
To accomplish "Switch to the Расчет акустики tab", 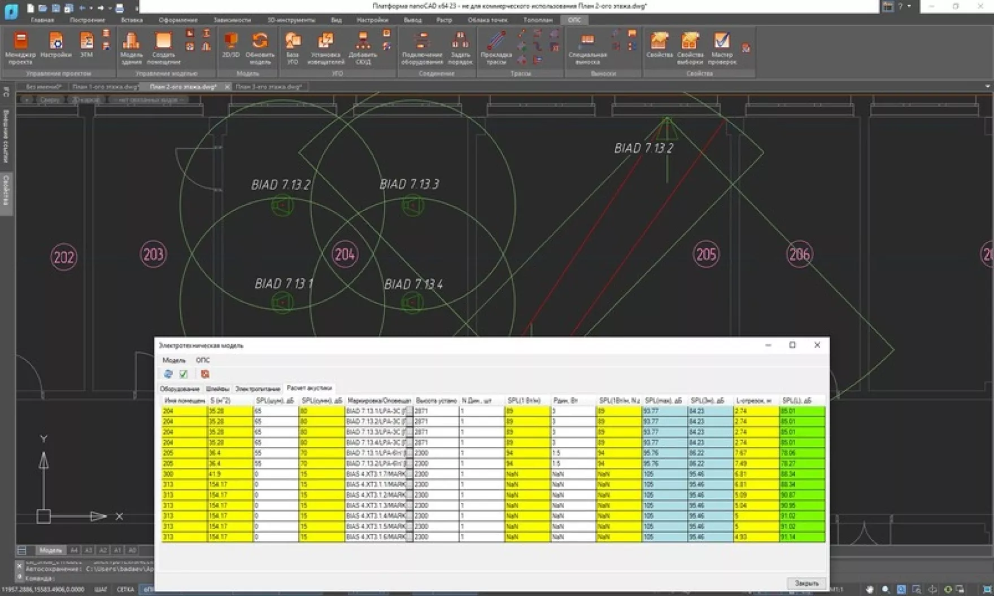I will pyautogui.click(x=309, y=389).
